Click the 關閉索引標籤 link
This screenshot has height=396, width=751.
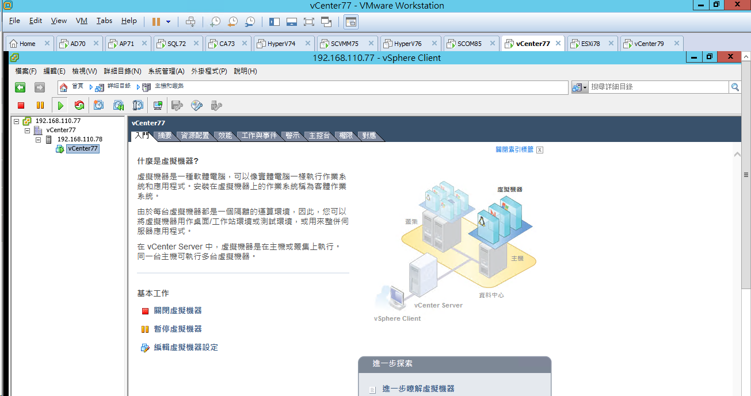[x=514, y=149]
